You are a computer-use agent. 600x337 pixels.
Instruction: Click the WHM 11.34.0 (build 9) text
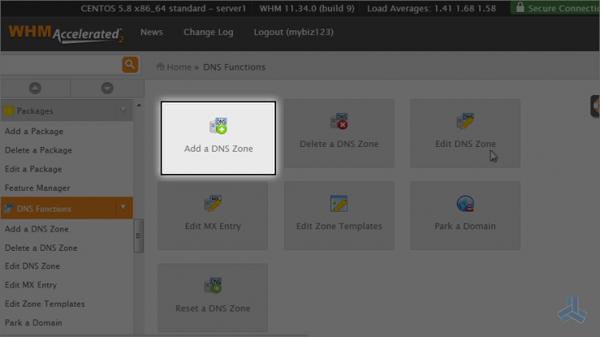(x=307, y=8)
